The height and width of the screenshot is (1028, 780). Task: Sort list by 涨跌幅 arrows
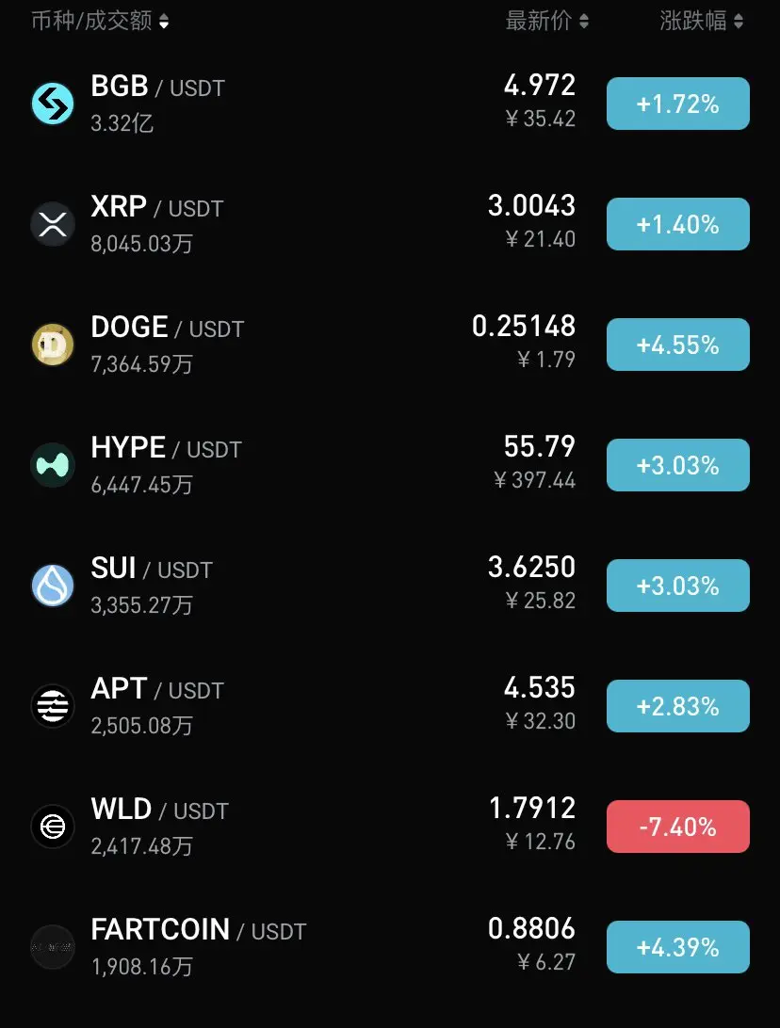click(739, 22)
